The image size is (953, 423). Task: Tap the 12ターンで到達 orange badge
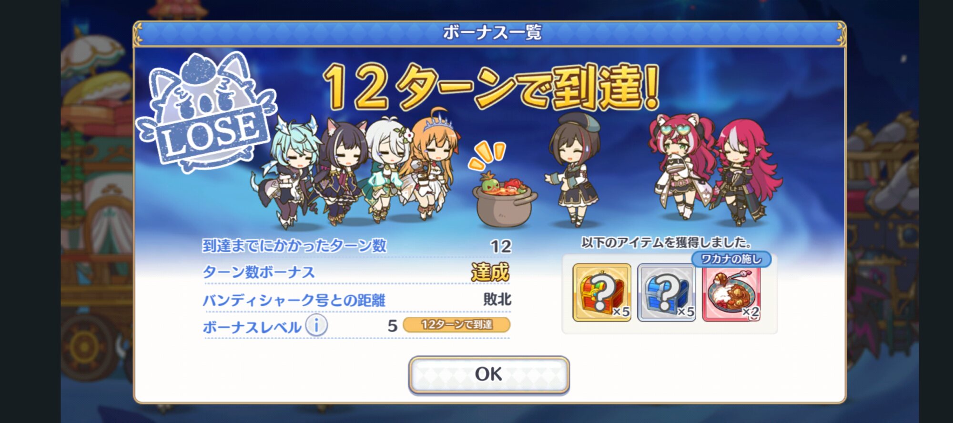pos(456,325)
